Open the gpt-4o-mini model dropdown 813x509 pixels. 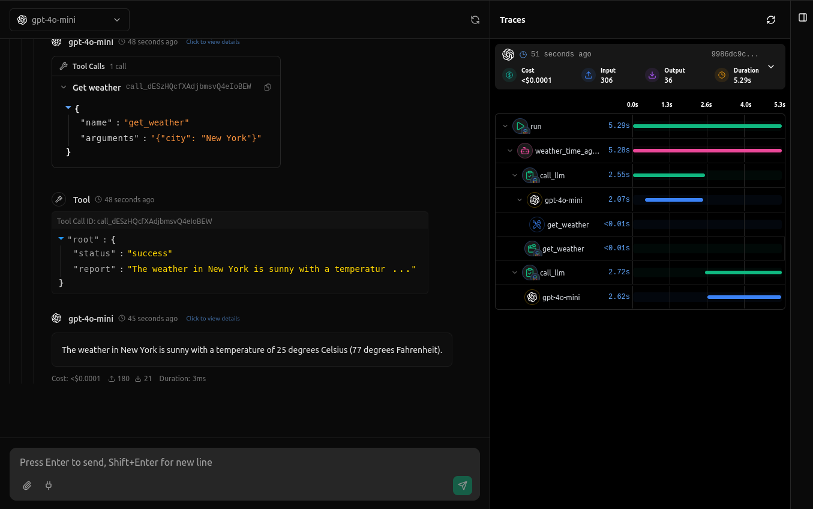[x=69, y=19]
